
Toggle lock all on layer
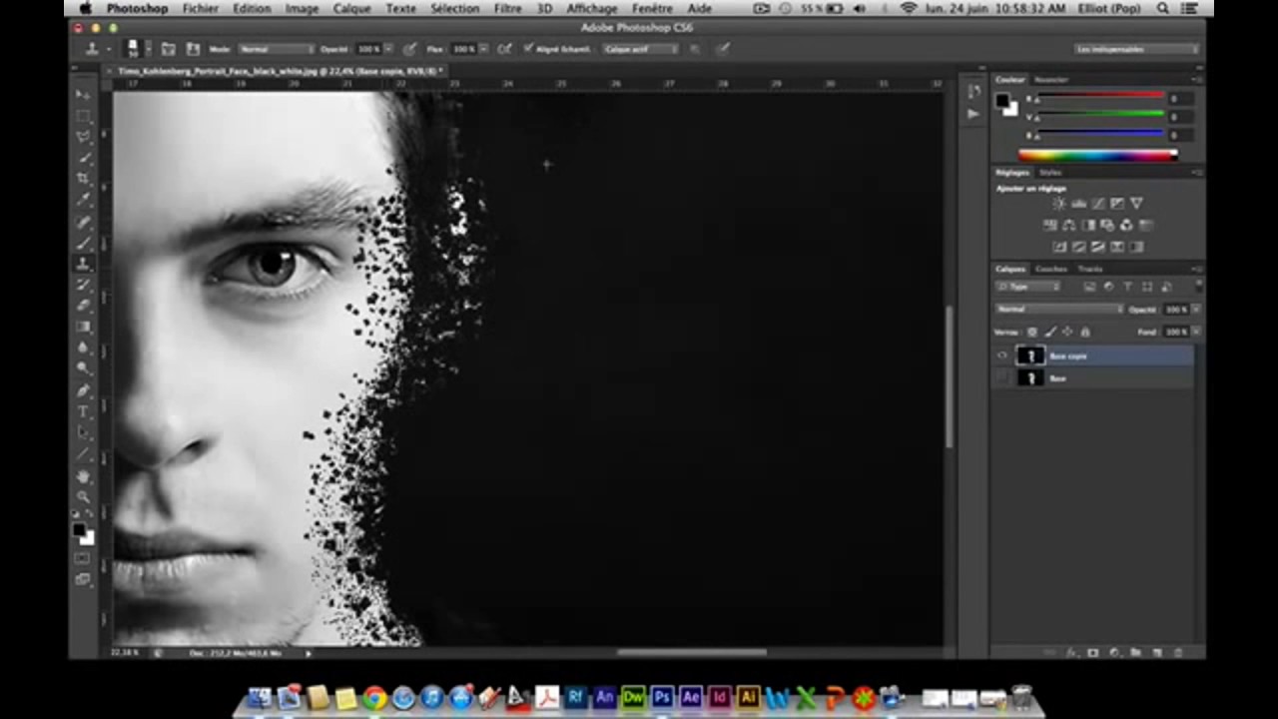[x=1085, y=332]
